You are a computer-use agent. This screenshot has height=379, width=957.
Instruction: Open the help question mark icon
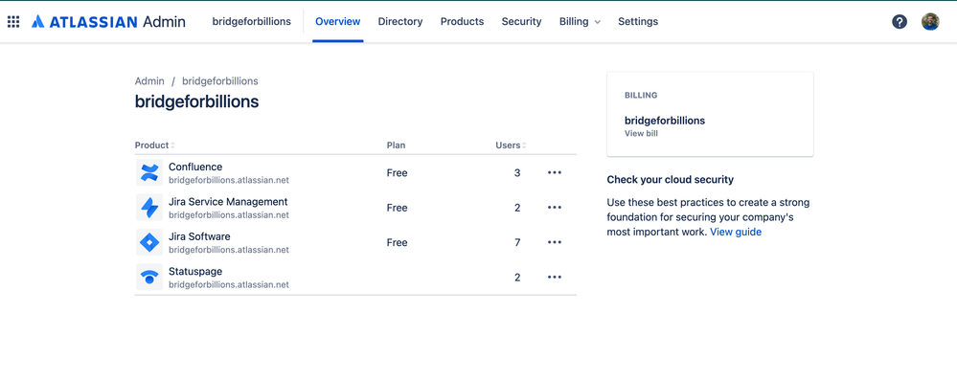(899, 22)
